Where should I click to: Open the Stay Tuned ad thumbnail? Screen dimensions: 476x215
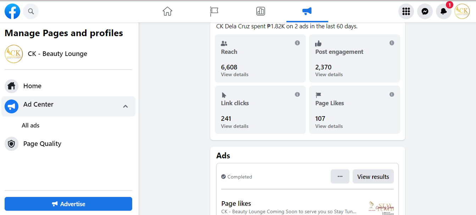click(x=381, y=208)
